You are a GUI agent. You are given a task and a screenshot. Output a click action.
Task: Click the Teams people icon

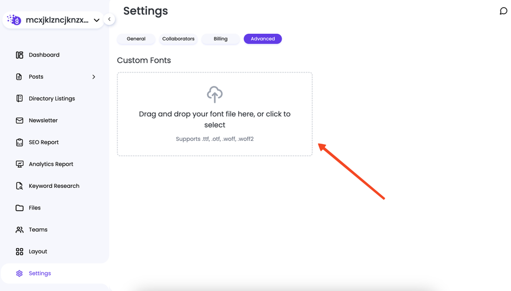click(x=19, y=229)
